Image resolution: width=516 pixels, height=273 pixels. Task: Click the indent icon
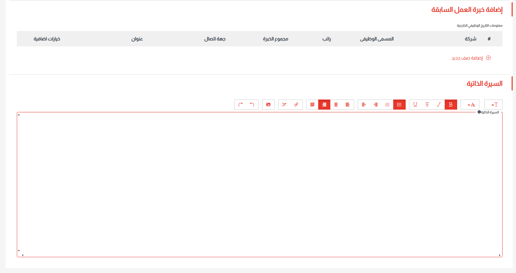(364, 105)
